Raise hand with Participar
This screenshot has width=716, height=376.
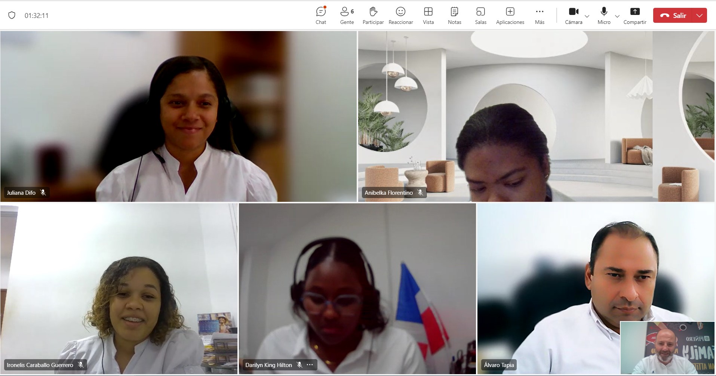(373, 16)
